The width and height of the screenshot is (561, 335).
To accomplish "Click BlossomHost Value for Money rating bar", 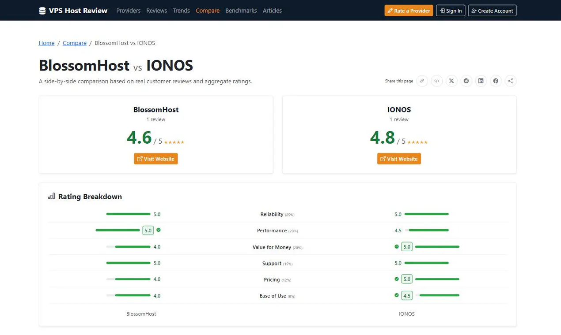I will [x=128, y=247].
